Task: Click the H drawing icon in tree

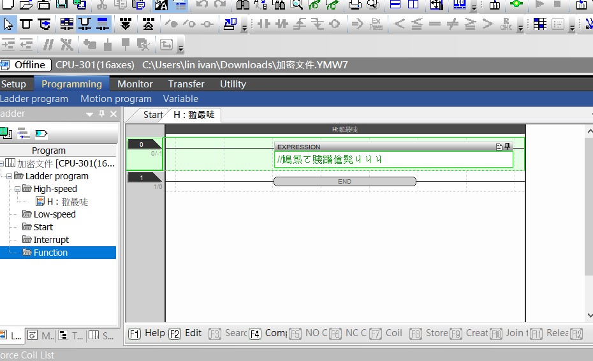Action: (x=40, y=202)
